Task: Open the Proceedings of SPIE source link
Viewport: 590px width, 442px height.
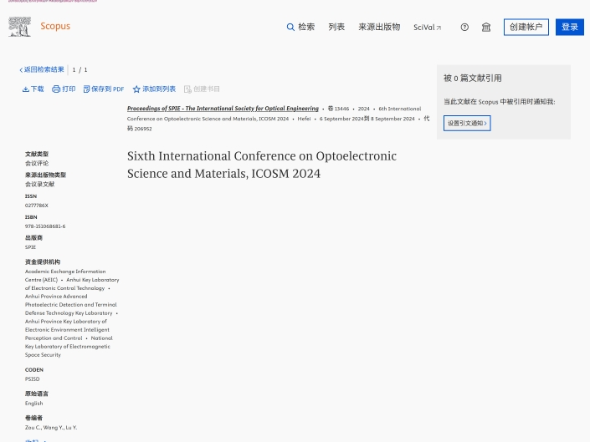Action: pos(223,109)
